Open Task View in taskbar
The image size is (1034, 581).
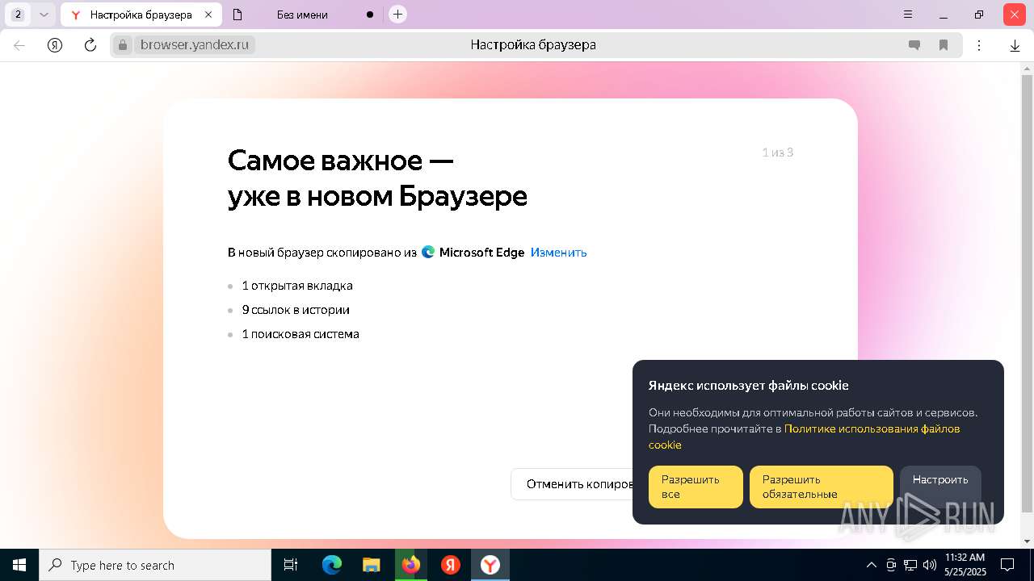[x=291, y=565]
